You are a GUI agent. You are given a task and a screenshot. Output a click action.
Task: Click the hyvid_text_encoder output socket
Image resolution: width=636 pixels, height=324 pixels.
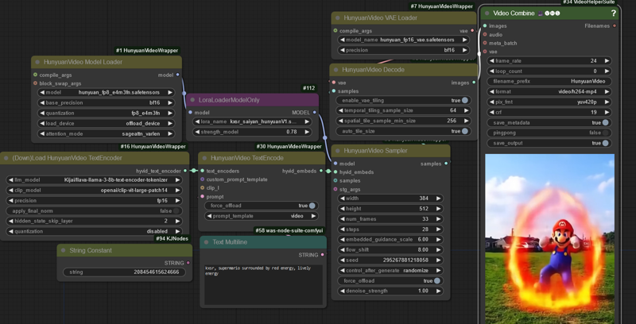[185, 171]
